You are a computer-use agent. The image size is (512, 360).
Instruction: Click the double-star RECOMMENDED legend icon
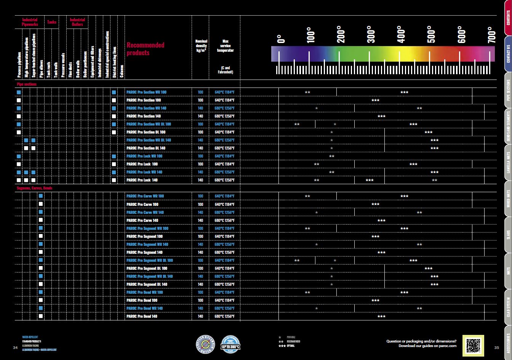tap(281, 341)
